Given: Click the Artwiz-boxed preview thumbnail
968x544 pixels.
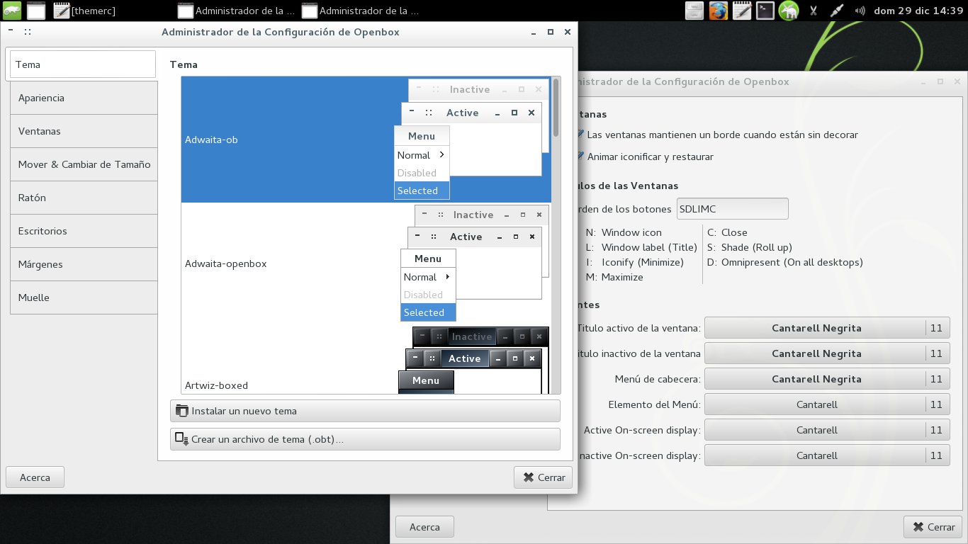Looking at the screenshot, I should (473, 360).
